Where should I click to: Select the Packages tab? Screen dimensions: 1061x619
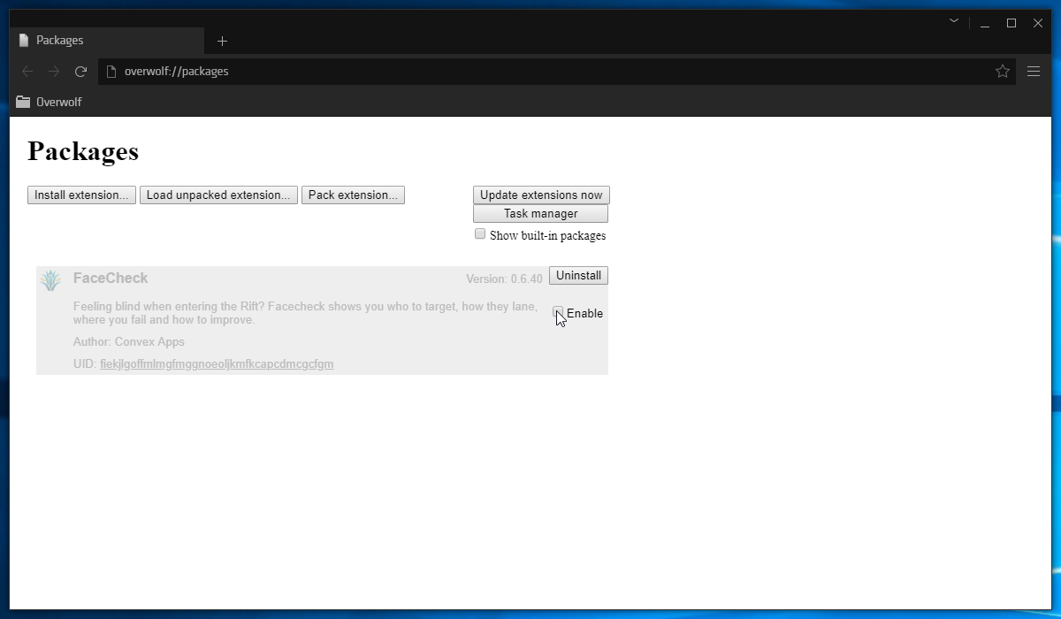click(x=106, y=41)
